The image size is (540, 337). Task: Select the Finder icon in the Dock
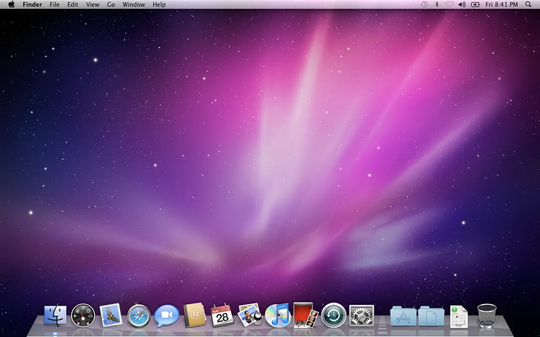click(55, 315)
